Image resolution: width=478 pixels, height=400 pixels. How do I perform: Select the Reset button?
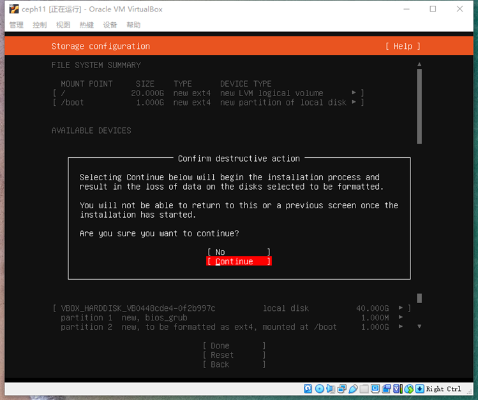click(234, 355)
